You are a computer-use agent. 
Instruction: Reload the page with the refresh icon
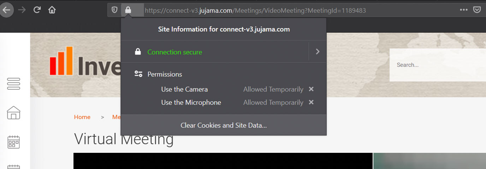(37, 10)
